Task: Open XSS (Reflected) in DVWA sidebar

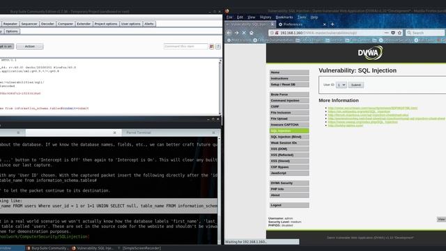Action: [x=289, y=155]
